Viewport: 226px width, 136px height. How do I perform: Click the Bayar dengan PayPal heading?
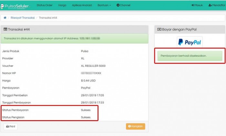pyautogui.click(x=177, y=29)
